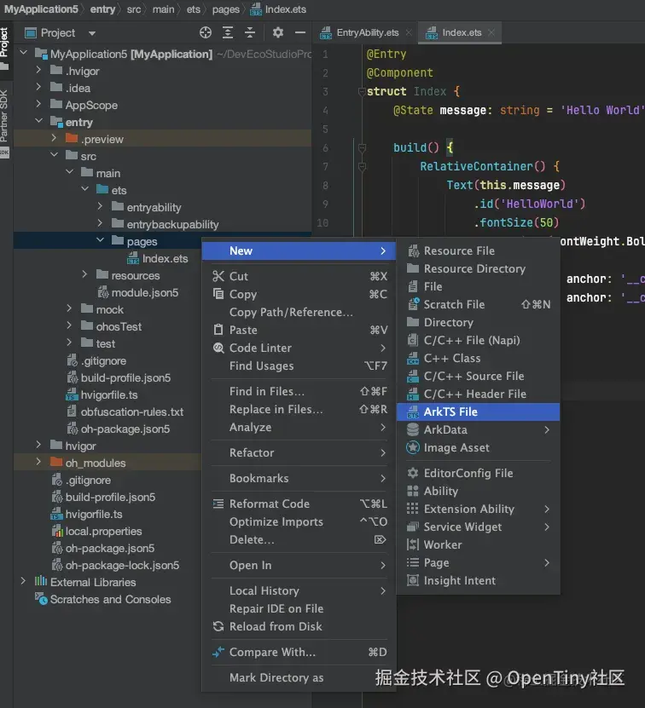Expand the .hvigor folder
645x708 pixels.
click(38, 71)
